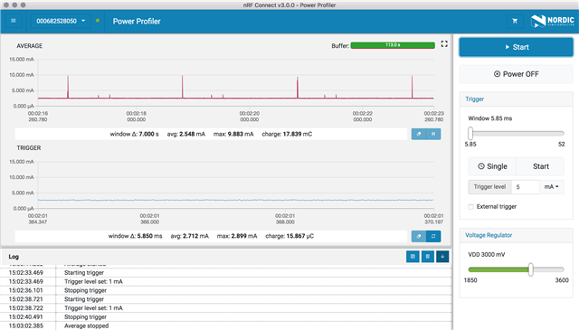Click the Power OFF button
The image size is (579, 330).
click(517, 74)
